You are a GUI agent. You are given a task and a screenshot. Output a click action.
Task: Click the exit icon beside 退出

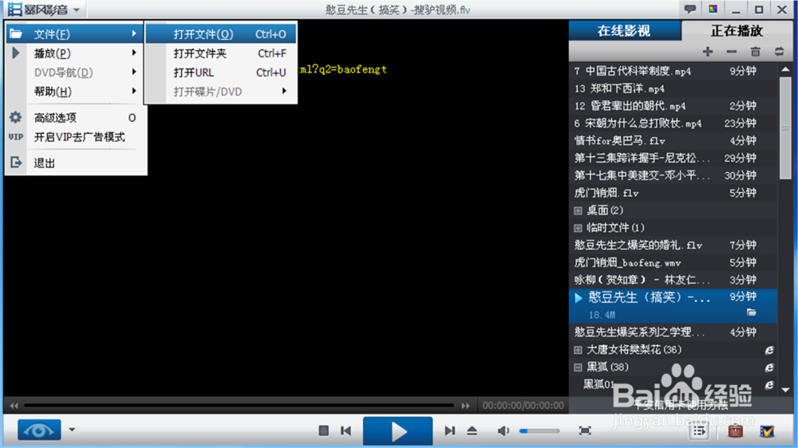tap(16, 162)
